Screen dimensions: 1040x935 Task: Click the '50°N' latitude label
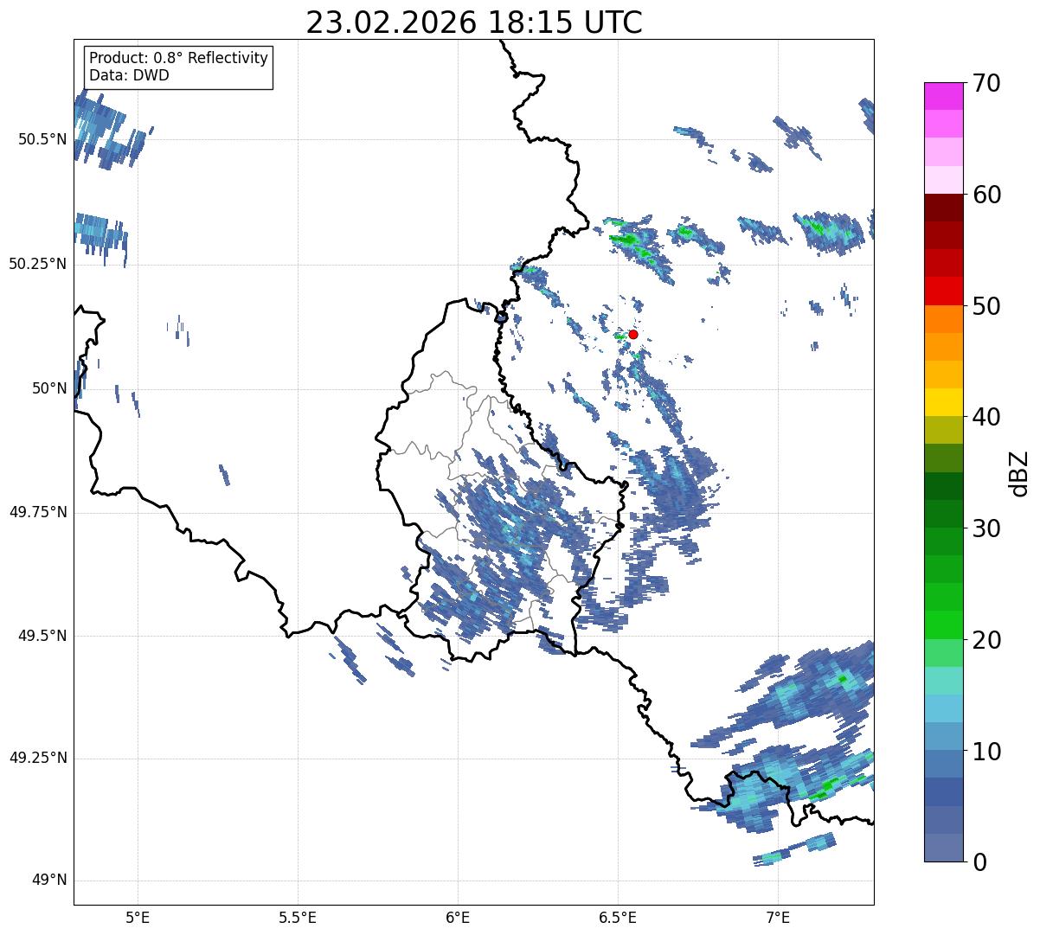[x=49, y=388]
